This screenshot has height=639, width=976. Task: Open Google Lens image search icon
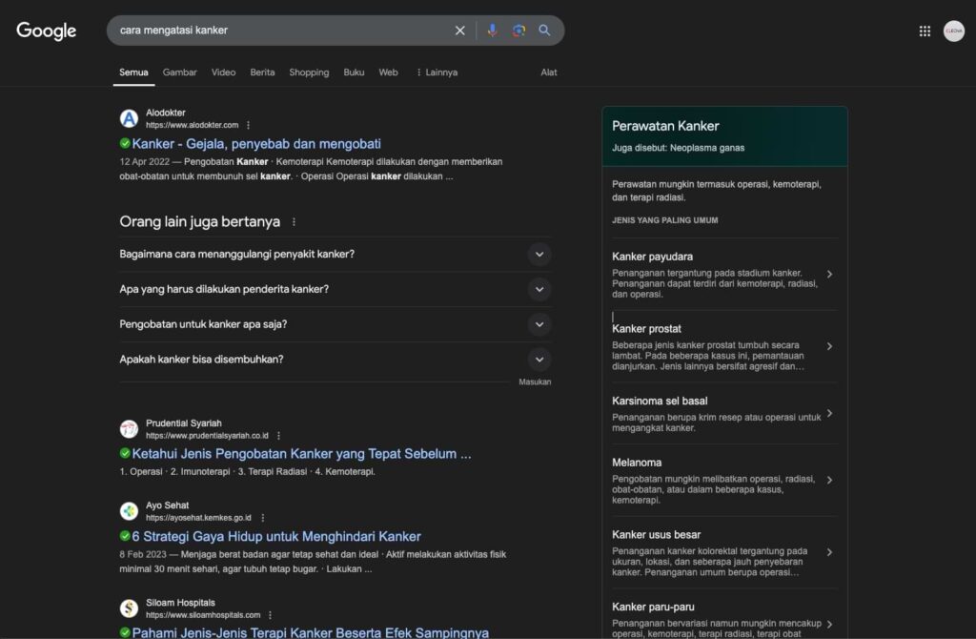[518, 30]
